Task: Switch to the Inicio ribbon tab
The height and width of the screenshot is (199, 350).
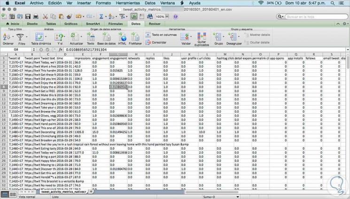Action: coord(13,23)
